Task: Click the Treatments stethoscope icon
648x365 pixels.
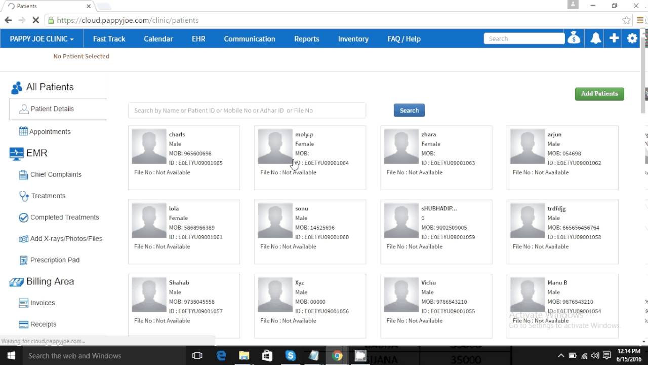Action: point(24,196)
